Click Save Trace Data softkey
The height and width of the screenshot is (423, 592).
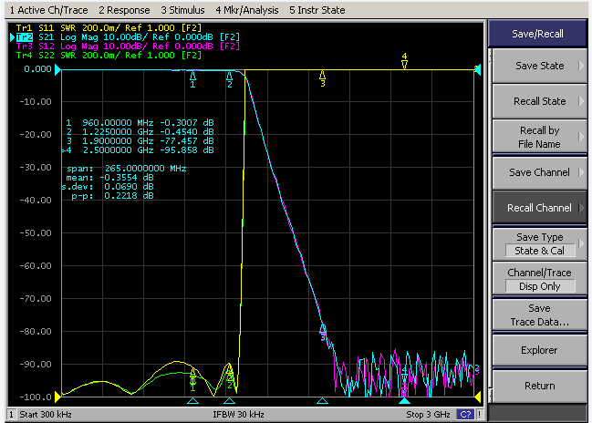click(539, 315)
